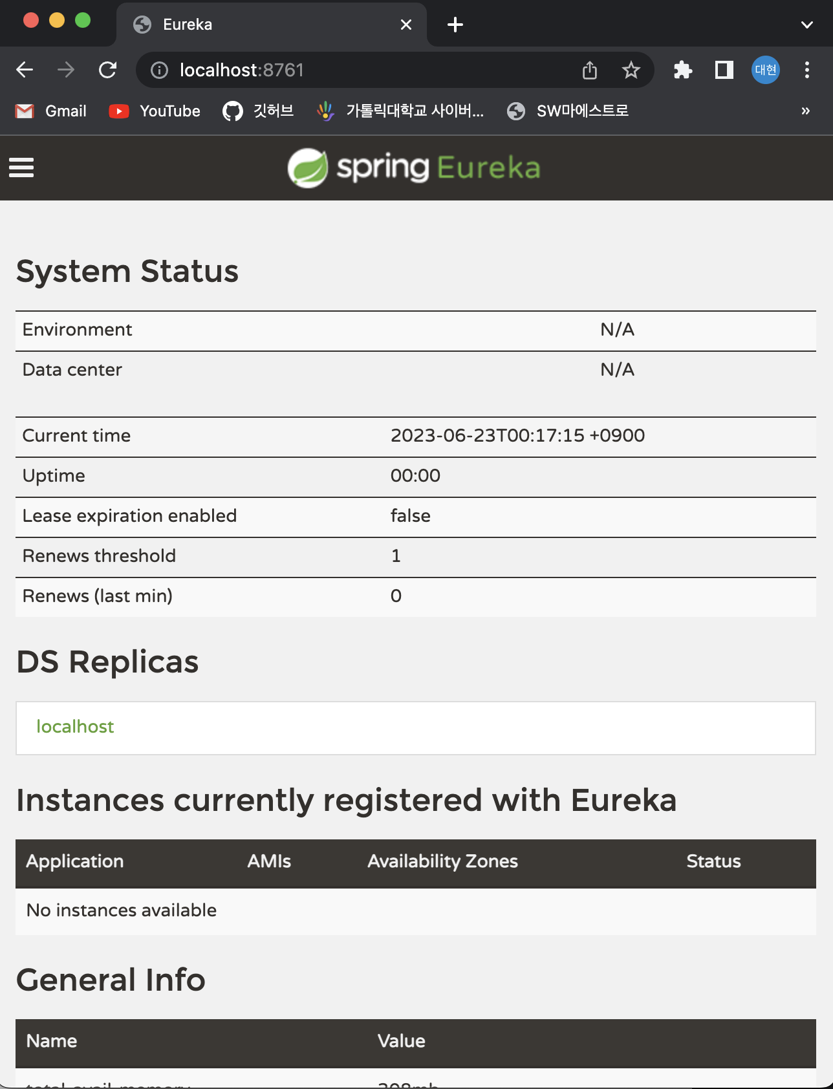Click the System Status heading
This screenshot has height=1089, width=833.
coord(127,272)
